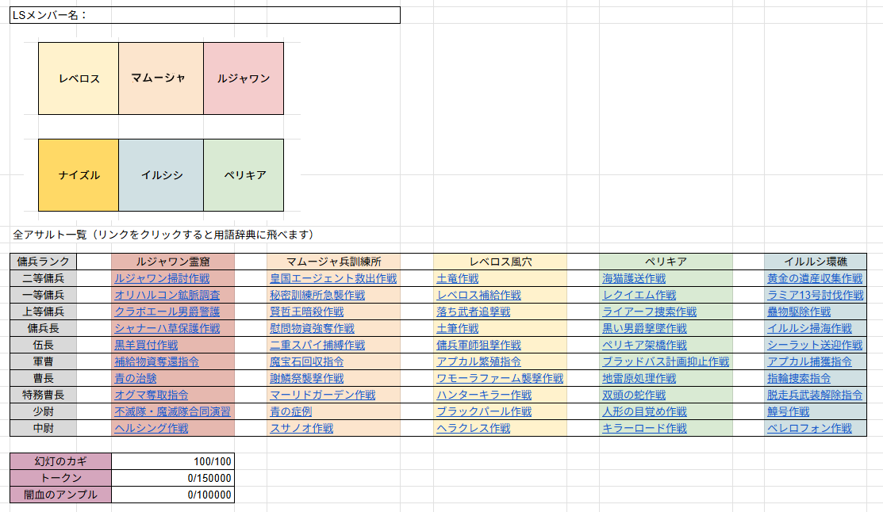This screenshot has height=512, width=883.
Task: Click the 傭兵ランク header cell
Action: click(x=44, y=262)
